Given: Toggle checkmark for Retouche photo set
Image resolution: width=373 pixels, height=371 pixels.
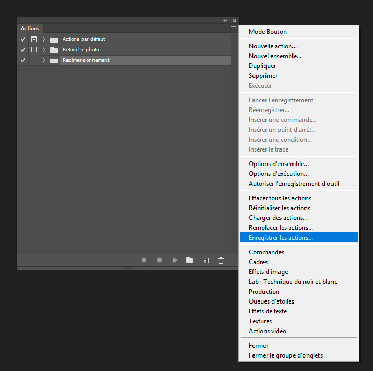Looking at the screenshot, I should coord(23,50).
